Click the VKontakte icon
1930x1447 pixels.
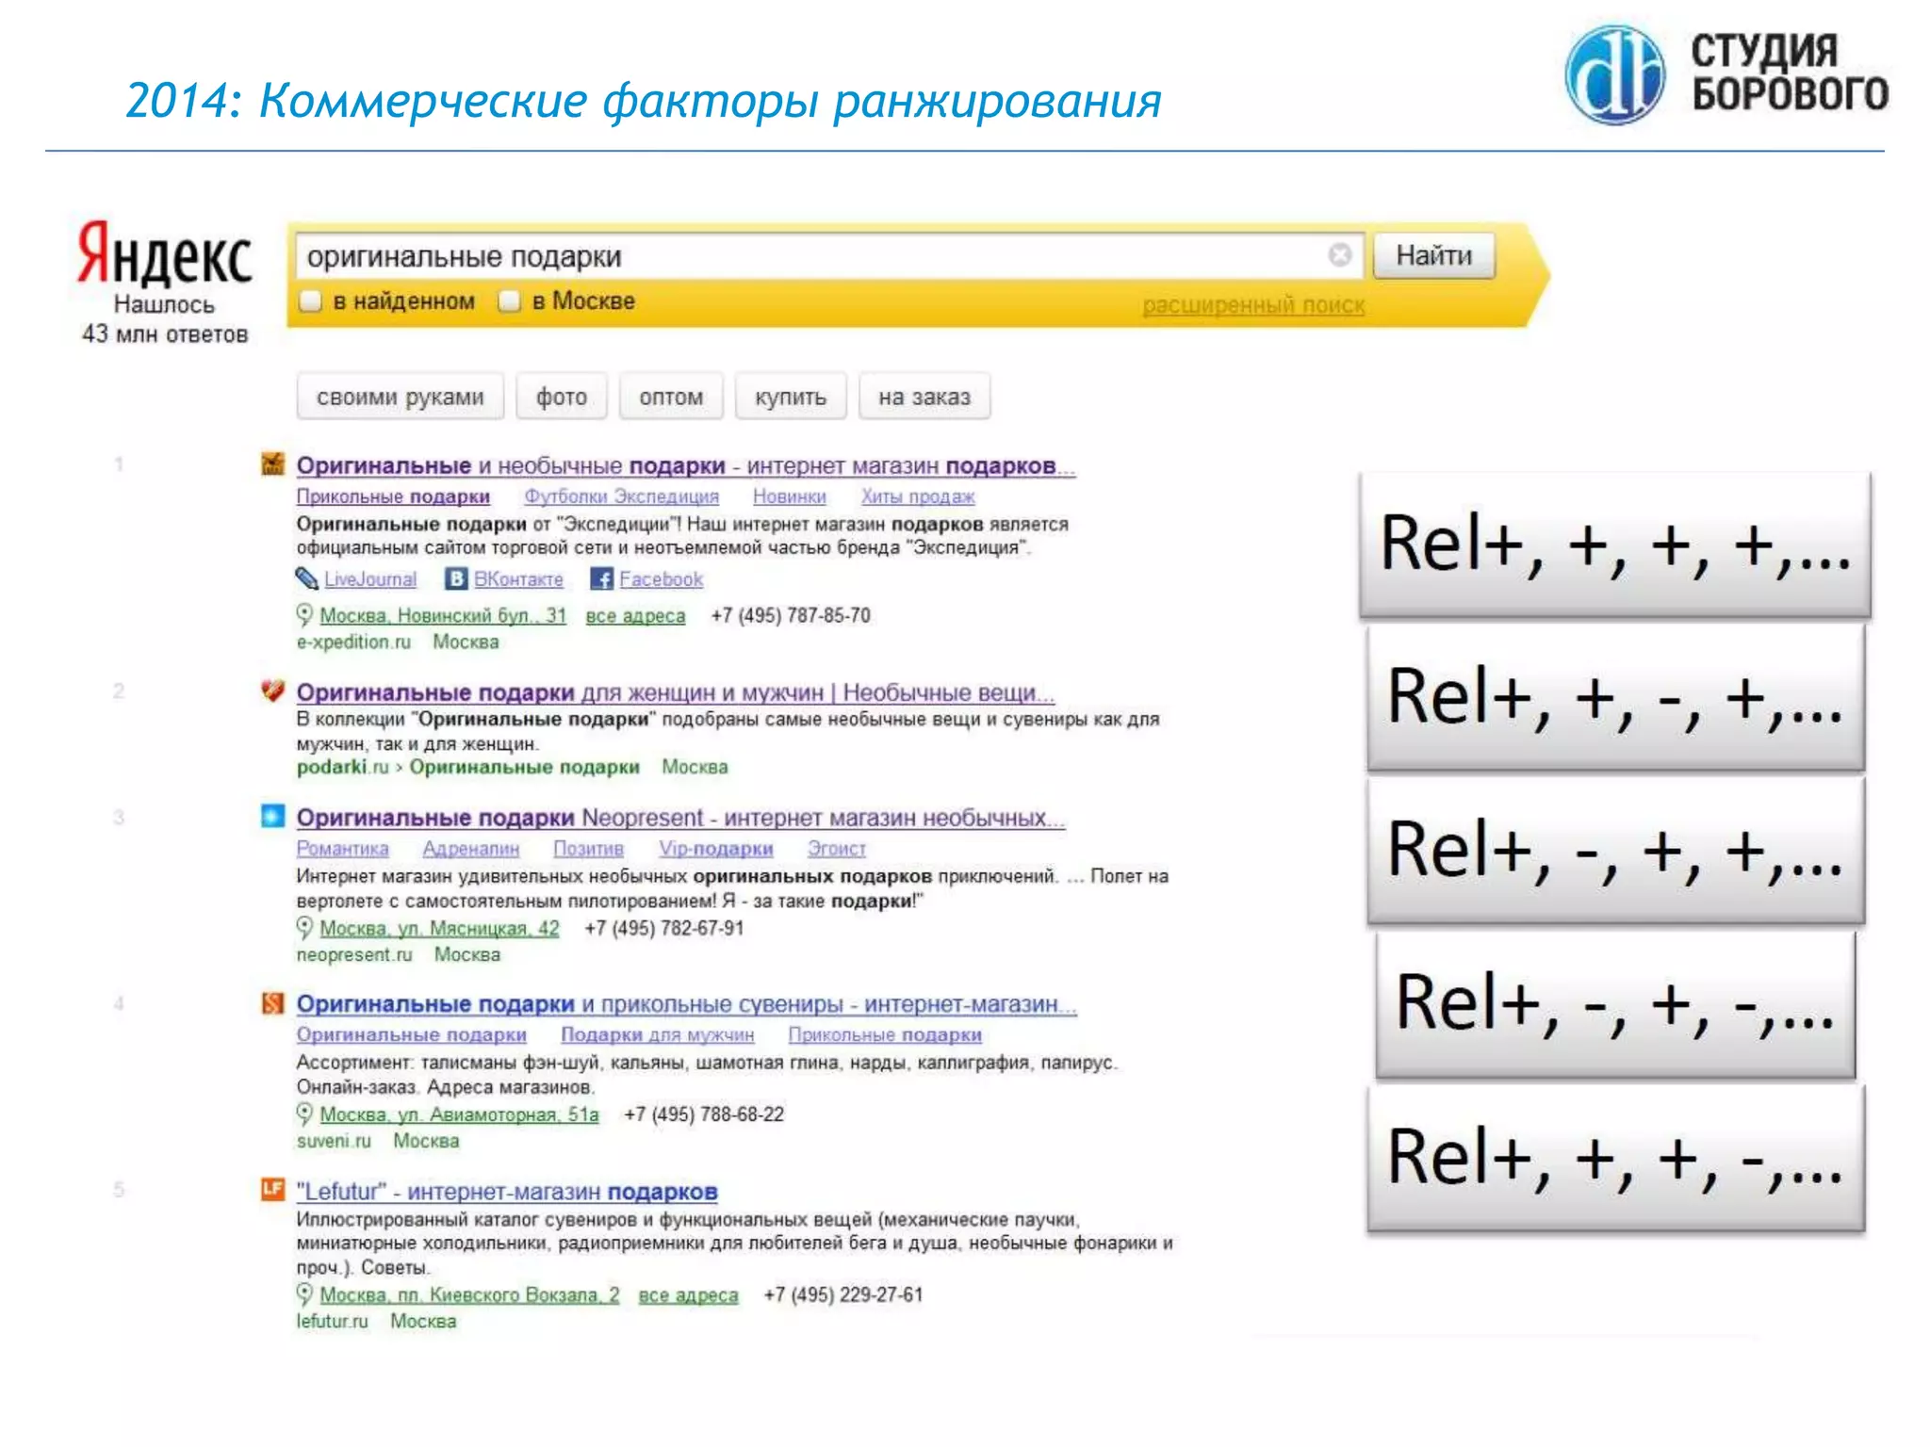(456, 578)
